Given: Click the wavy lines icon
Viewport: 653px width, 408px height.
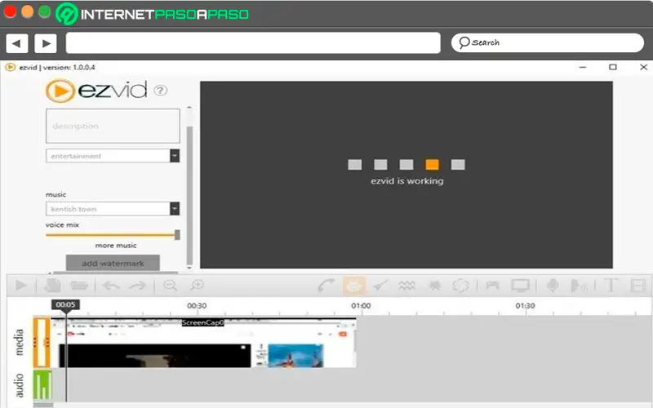Looking at the screenshot, I should click(x=406, y=286).
